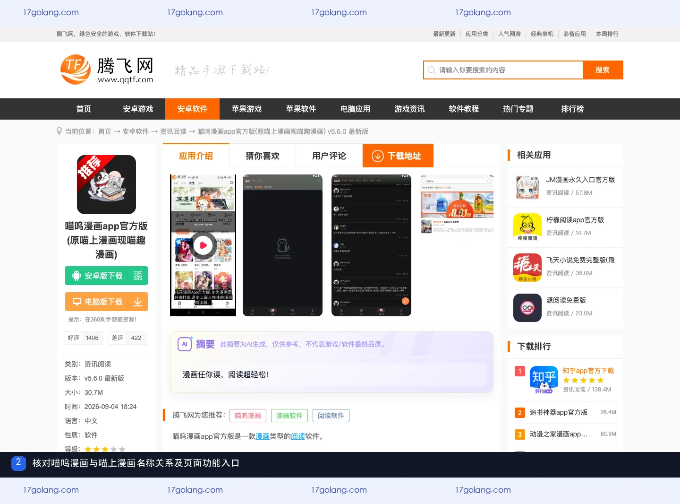Click breadcrumb 首页 link
Viewport: 680px width, 504px height.
105,131
